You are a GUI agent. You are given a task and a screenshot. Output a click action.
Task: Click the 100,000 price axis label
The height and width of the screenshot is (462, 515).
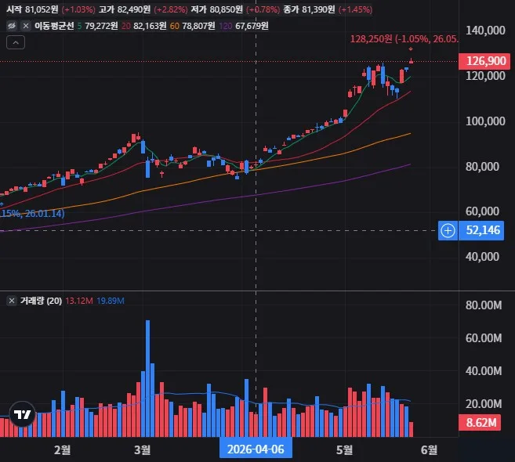tap(485, 121)
